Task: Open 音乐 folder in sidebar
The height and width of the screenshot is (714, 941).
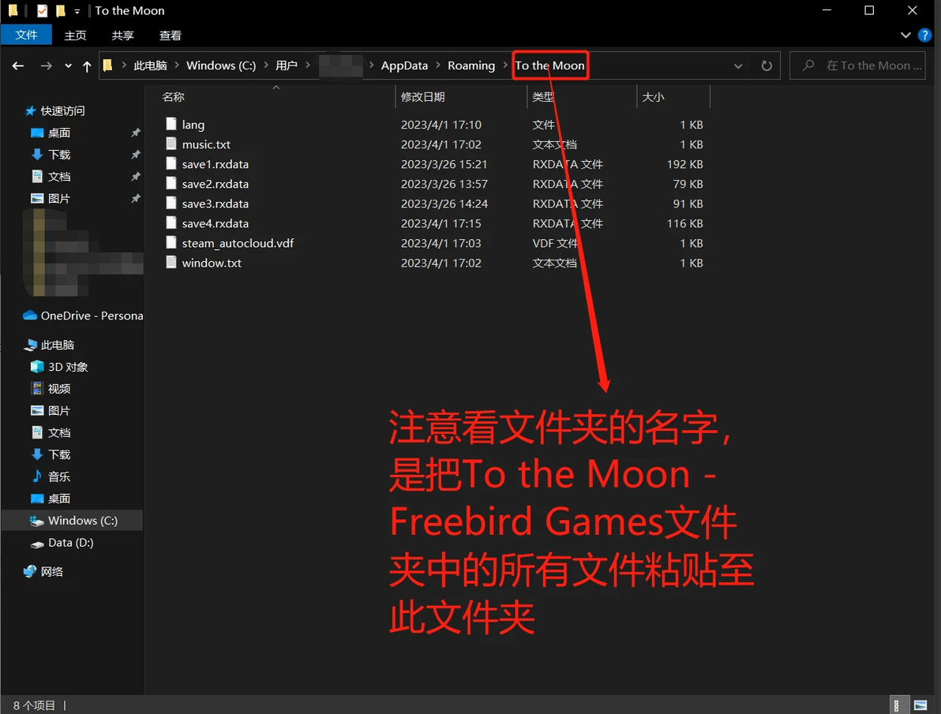Action: coord(58,477)
